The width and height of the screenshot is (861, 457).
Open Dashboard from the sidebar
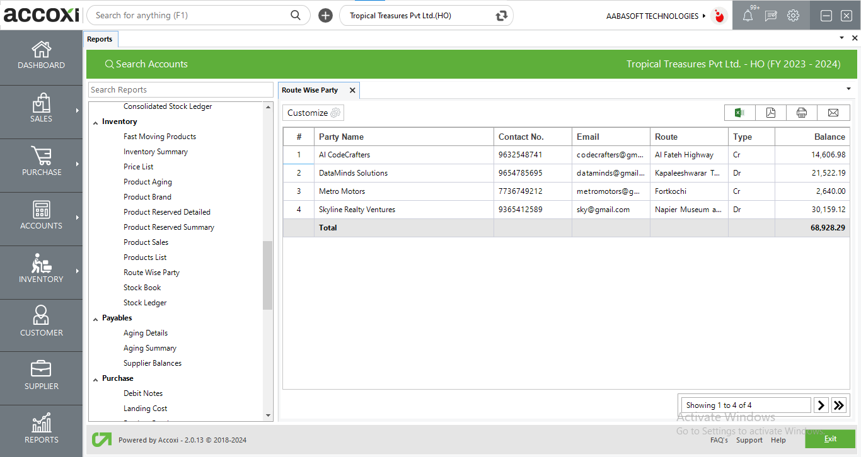pos(41,55)
